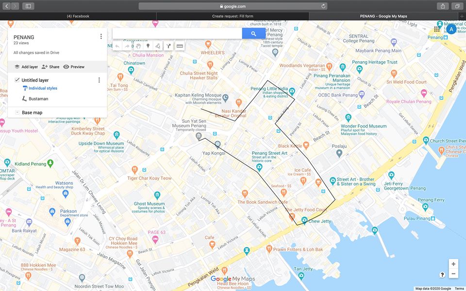
Task: Select the Sri Weld Food Court marker
Action: pyautogui.click(x=394, y=73)
